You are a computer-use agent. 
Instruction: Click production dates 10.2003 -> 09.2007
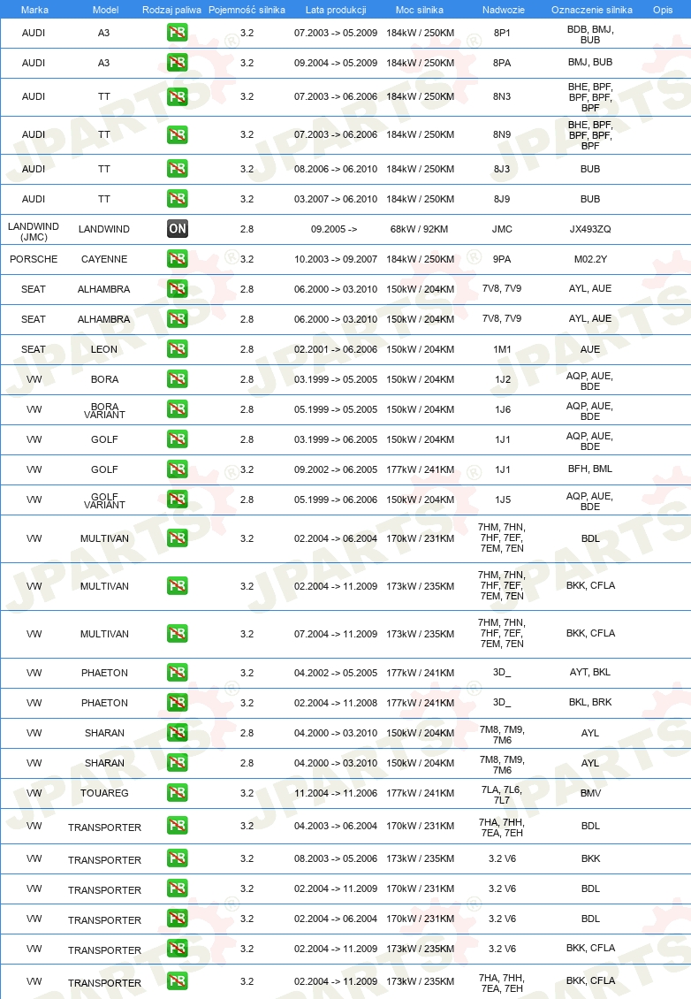[x=336, y=259]
